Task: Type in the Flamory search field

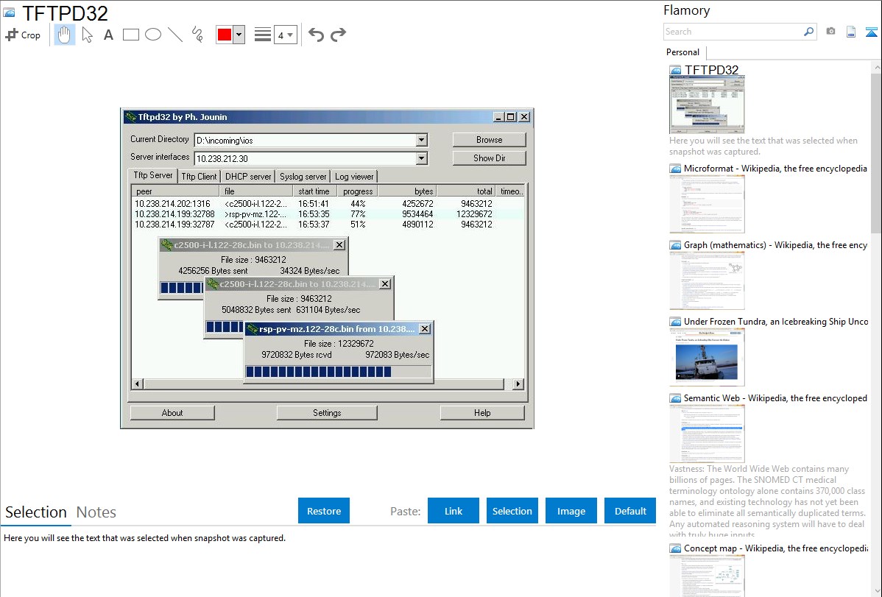Action: click(x=733, y=32)
